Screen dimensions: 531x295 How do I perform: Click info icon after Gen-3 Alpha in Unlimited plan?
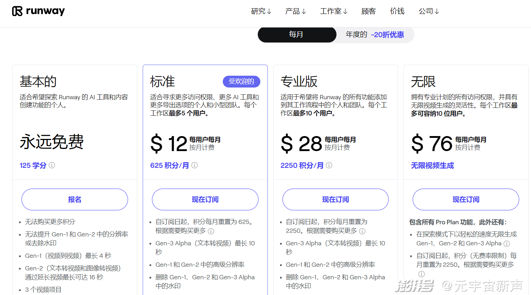(x=507, y=244)
